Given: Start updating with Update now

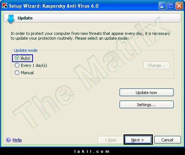Looking at the screenshot, I should point(147,93).
